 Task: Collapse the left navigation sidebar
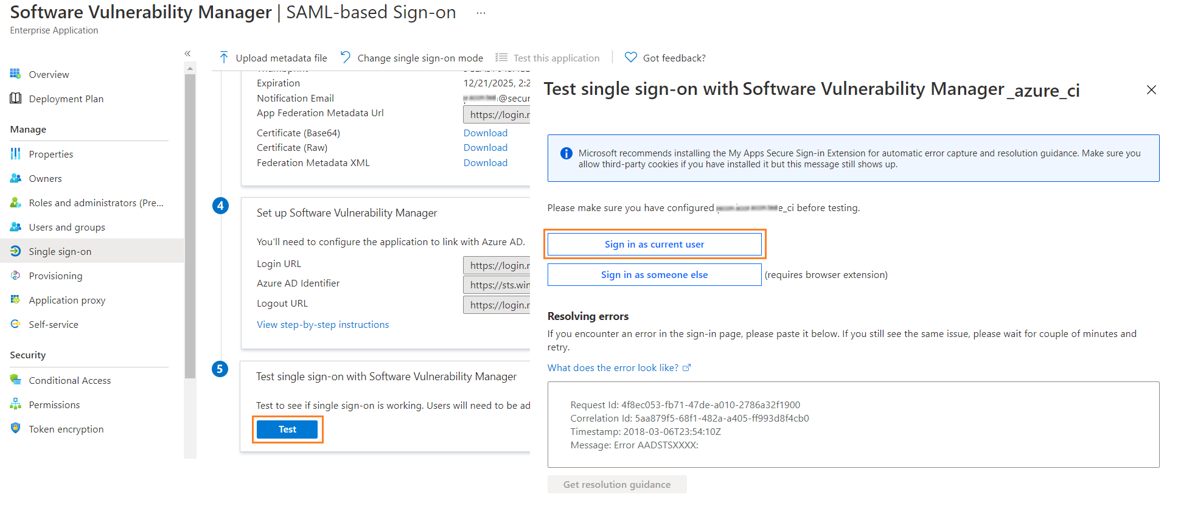[x=187, y=54]
